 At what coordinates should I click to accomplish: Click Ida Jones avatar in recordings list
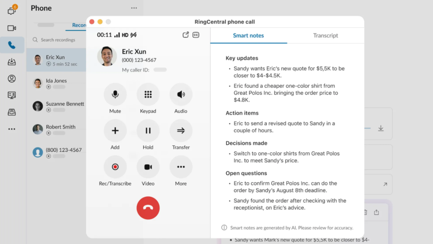pyautogui.click(x=37, y=83)
